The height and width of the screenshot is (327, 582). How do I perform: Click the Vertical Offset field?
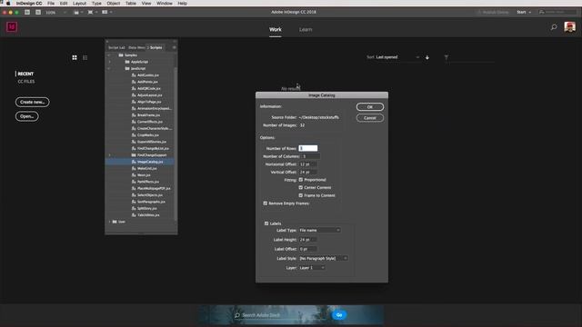click(308, 173)
